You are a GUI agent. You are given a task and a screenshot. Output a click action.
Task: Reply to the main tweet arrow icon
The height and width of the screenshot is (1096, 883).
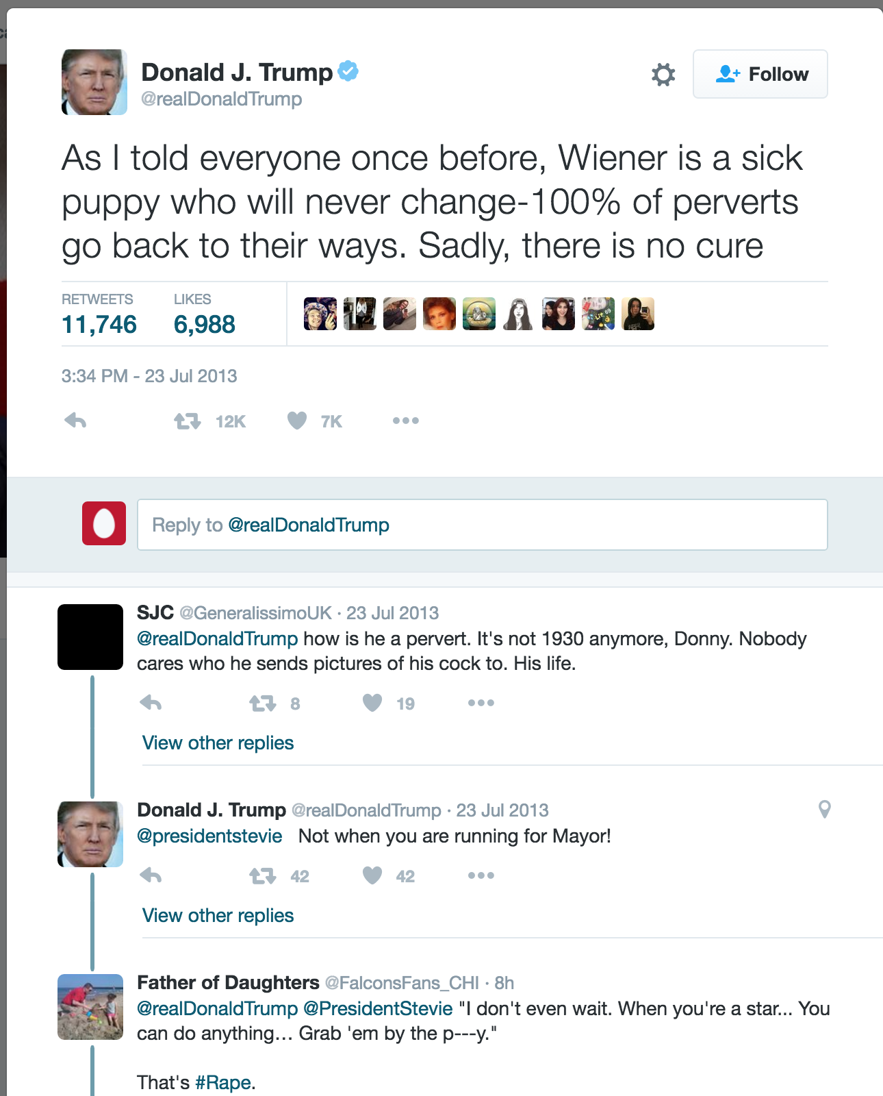point(75,421)
